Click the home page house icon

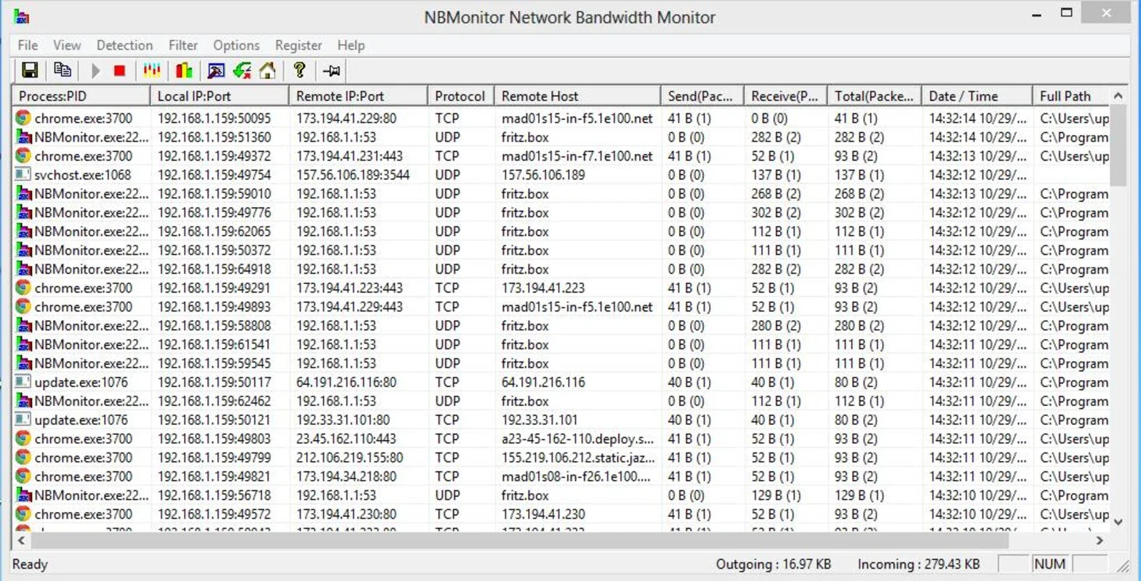point(268,70)
